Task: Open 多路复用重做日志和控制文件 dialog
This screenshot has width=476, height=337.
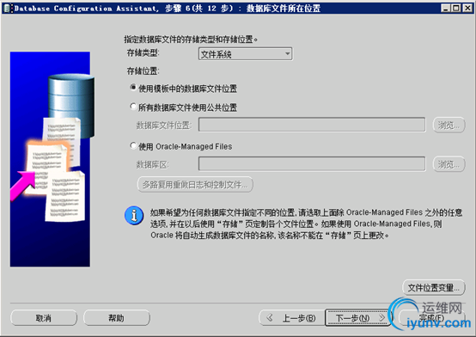Action: [x=195, y=185]
